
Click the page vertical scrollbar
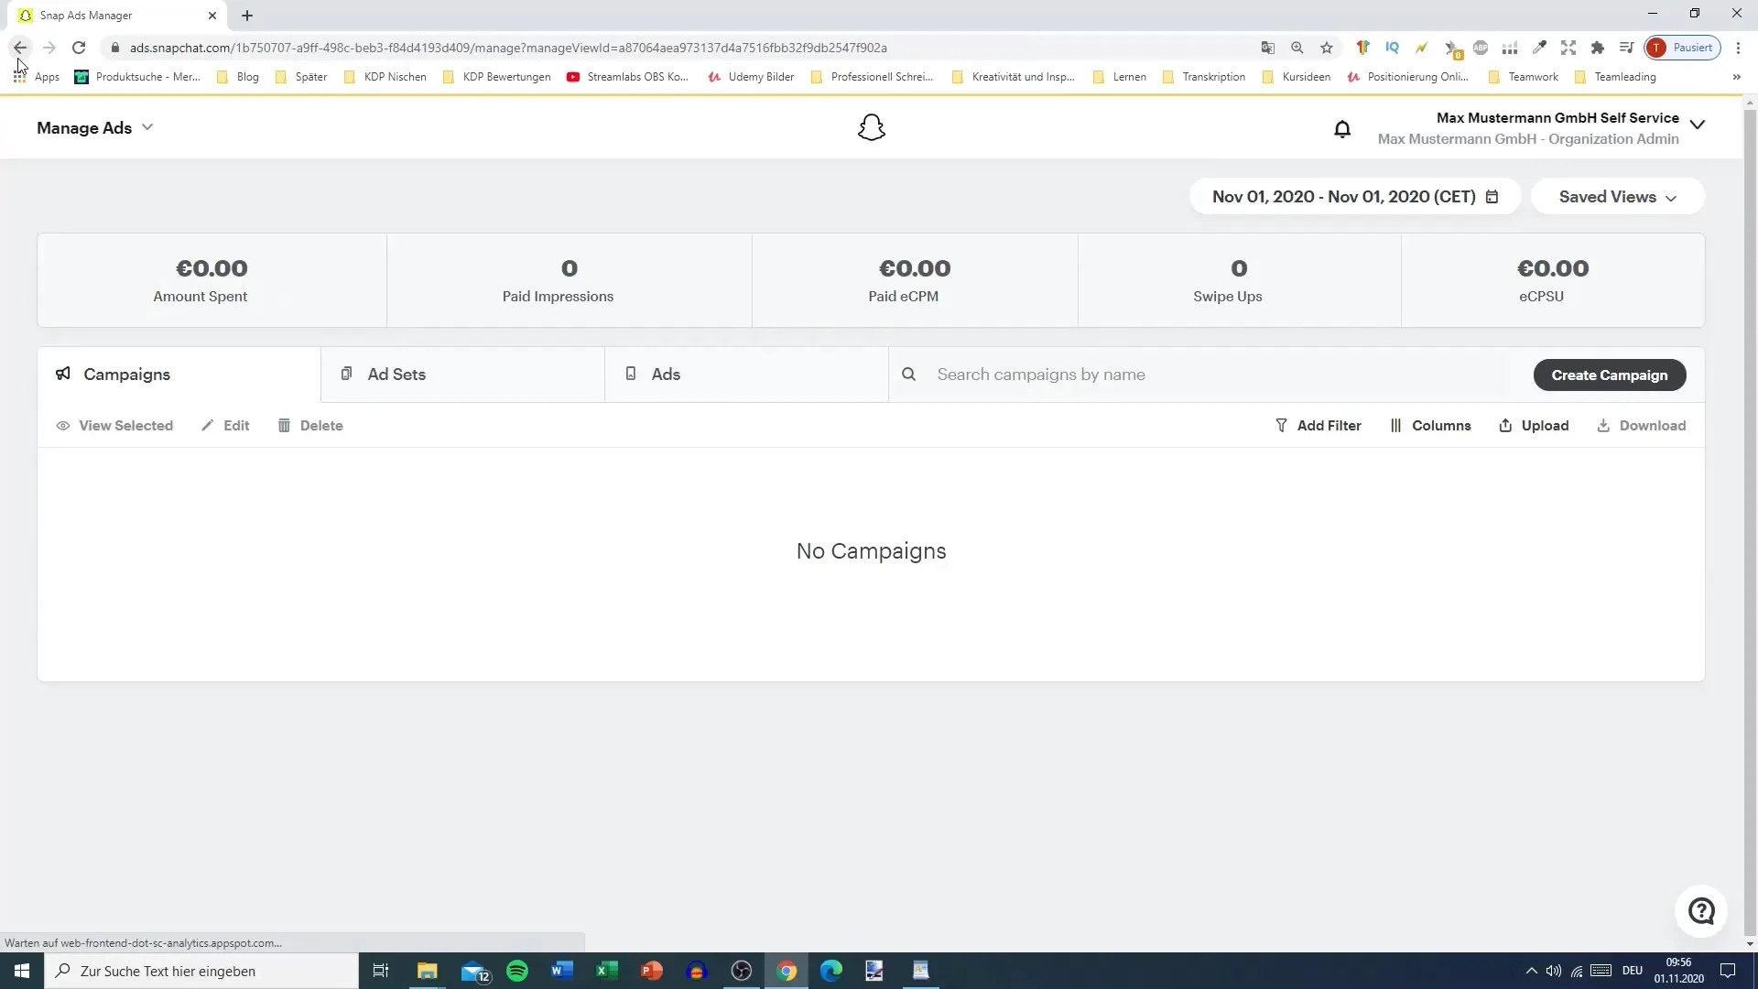[x=1750, y=522]
